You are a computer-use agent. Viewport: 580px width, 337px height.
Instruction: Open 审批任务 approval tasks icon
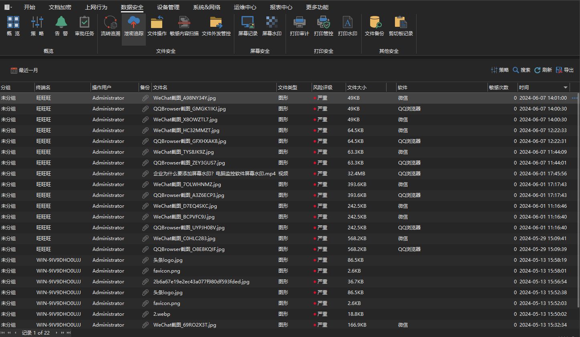84,26
